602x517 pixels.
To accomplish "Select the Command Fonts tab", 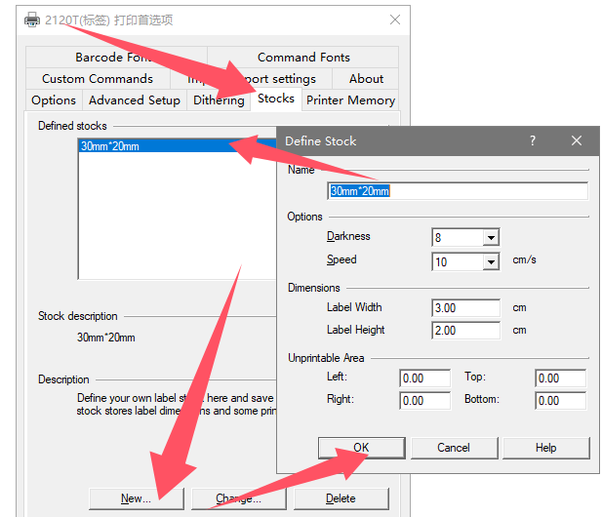I will pyautogui.click(x=303, y=58).
